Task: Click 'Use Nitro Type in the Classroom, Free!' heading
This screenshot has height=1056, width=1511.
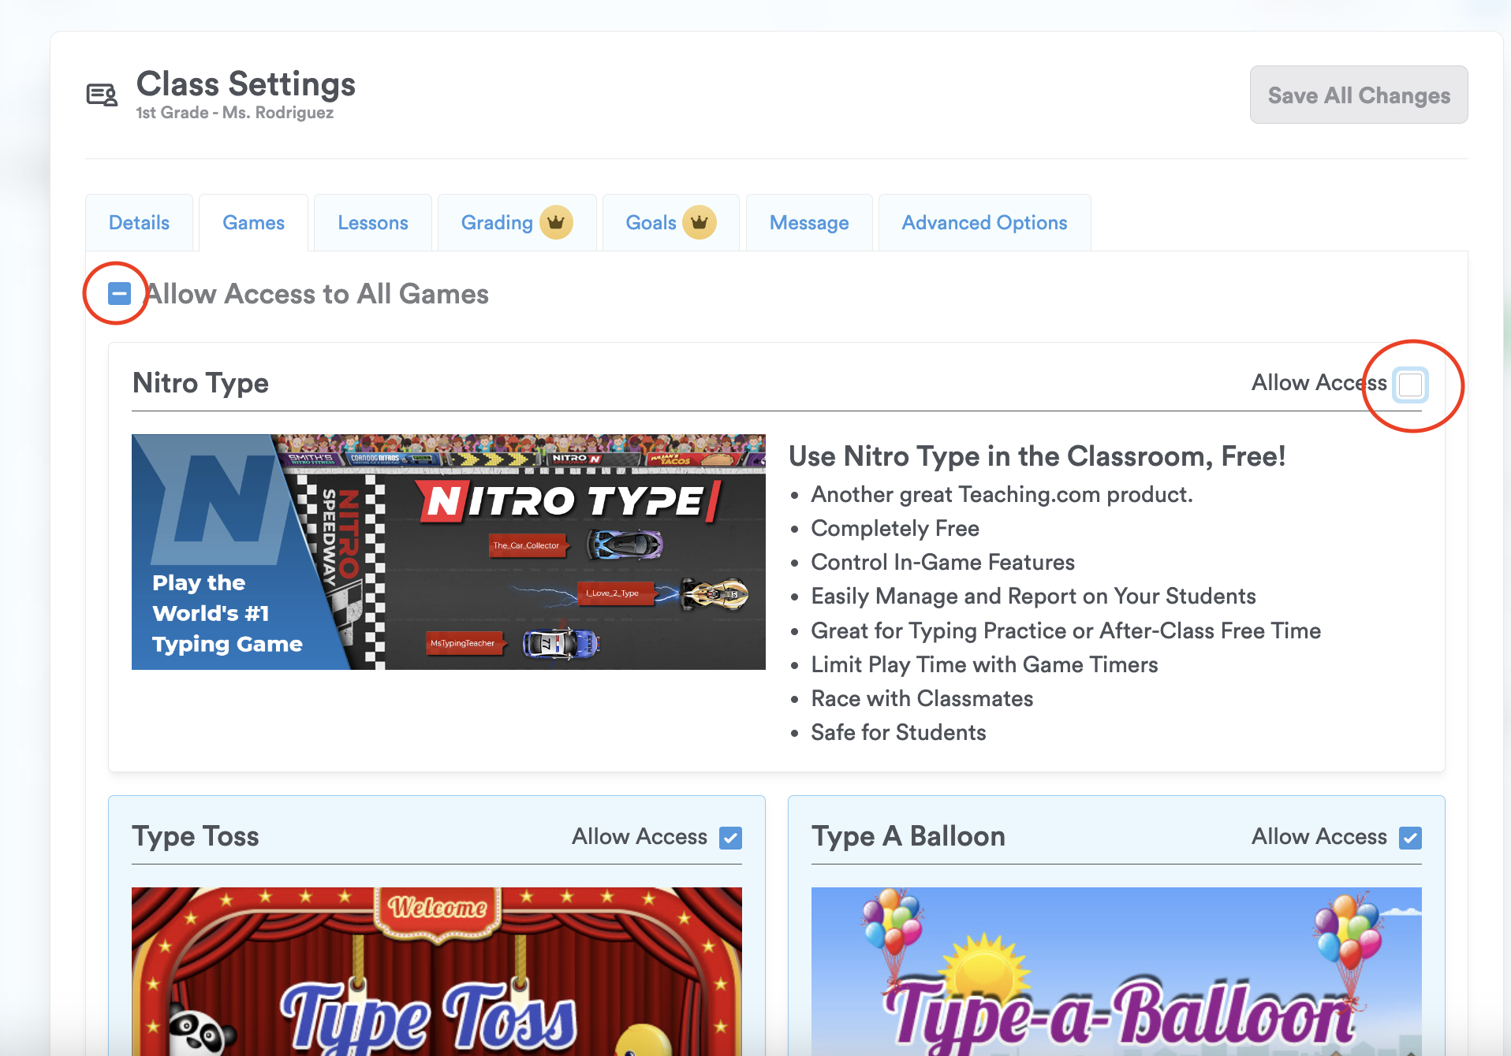Action: pos(1038,456)
